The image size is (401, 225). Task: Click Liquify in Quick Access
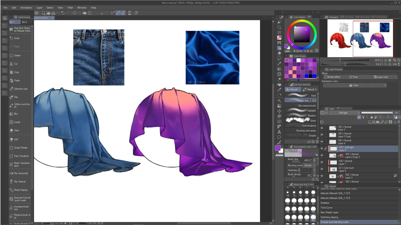coord(20,122)
